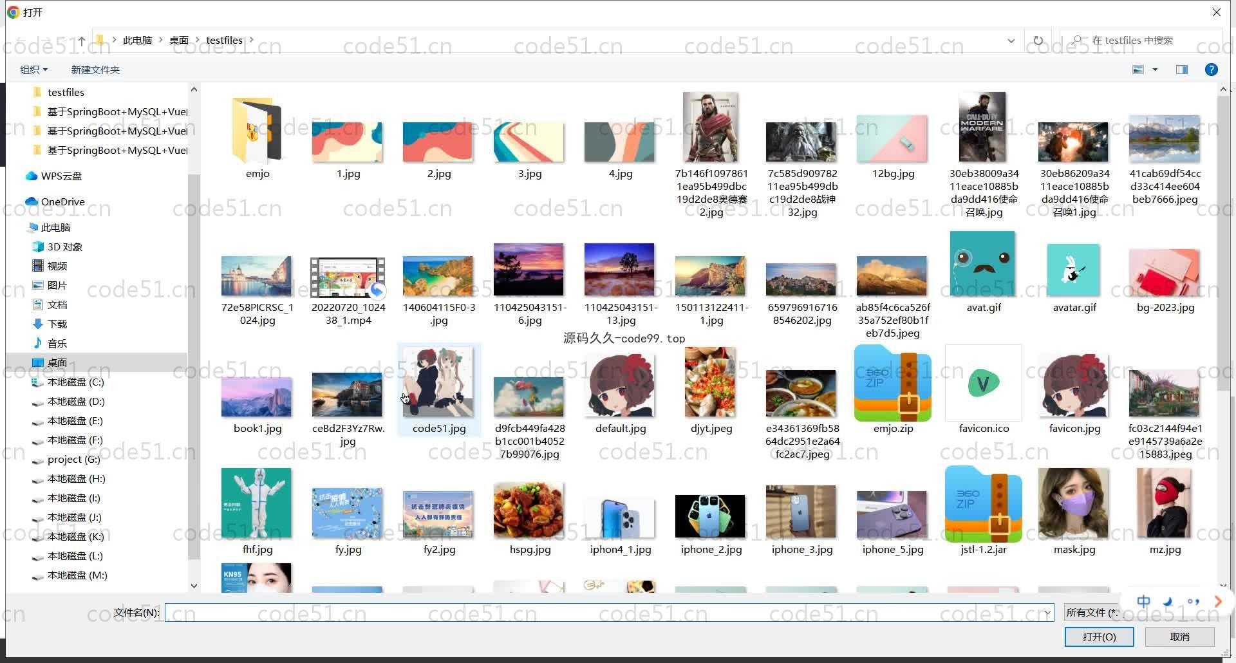1236x663 pixels.
Task: Open 视频 folder in the sidebar
Action: coord(57,266)
